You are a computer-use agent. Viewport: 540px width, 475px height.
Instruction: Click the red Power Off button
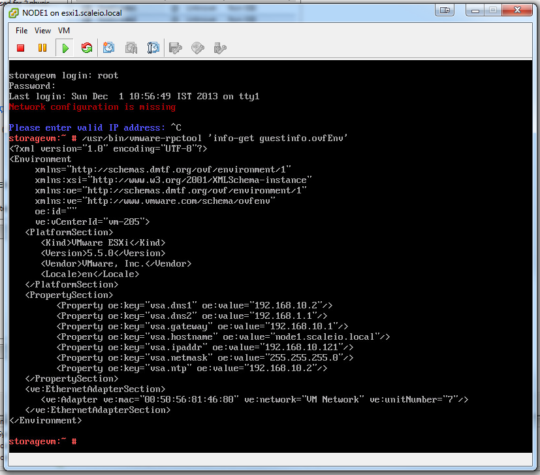21,48
